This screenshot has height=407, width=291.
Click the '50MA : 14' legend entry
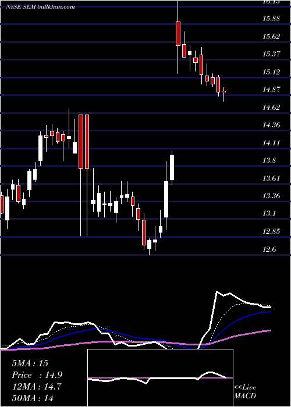click(x=32, y=398)
